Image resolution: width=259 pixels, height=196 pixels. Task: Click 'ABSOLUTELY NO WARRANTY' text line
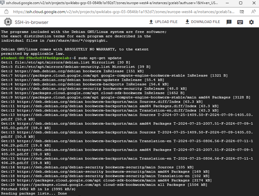(x=75, y=49)
